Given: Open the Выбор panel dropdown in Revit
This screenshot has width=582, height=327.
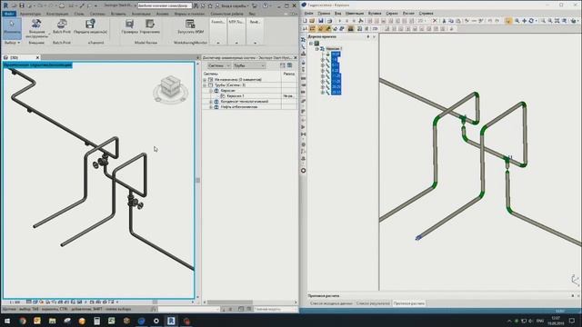Looking at the screenshot, I should point(12,43).
